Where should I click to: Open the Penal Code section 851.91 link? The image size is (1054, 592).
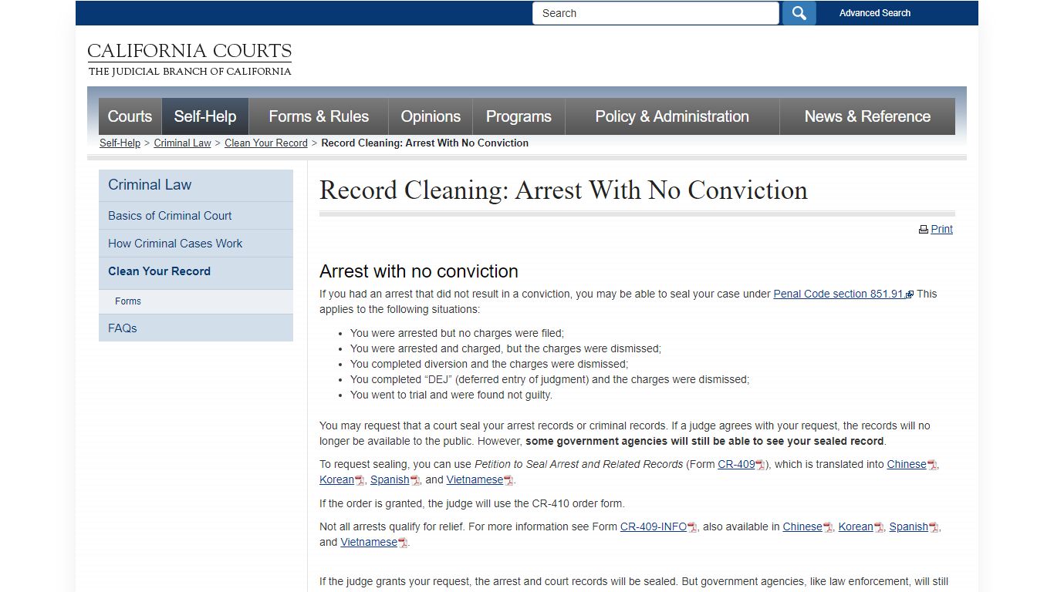[838, 294]
